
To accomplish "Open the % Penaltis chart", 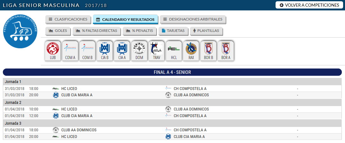I will [x=140, y=31].
